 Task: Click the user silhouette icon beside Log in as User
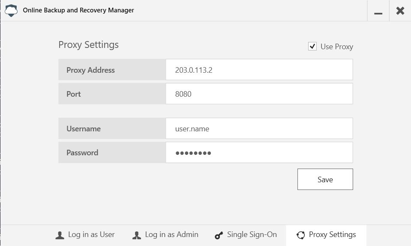click(x=60, y=235)
